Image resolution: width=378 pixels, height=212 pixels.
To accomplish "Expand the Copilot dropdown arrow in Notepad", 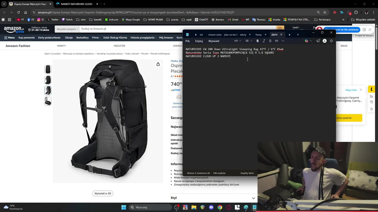I will tap(311, 41).
